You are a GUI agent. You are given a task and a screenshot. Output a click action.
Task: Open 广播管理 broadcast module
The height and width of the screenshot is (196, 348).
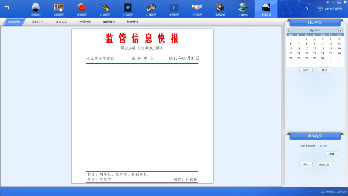151,9
